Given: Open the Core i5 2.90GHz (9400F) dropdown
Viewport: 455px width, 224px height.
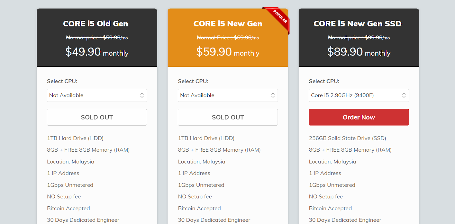Looking at the screenshot, I should pyautogui.click(x=359, y=95).
